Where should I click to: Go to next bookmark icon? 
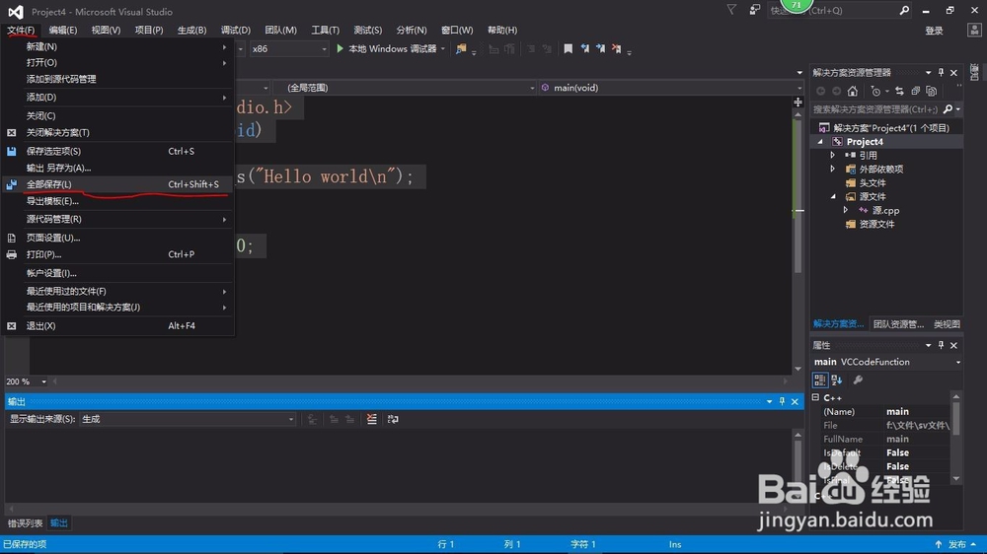coord(600,48)
